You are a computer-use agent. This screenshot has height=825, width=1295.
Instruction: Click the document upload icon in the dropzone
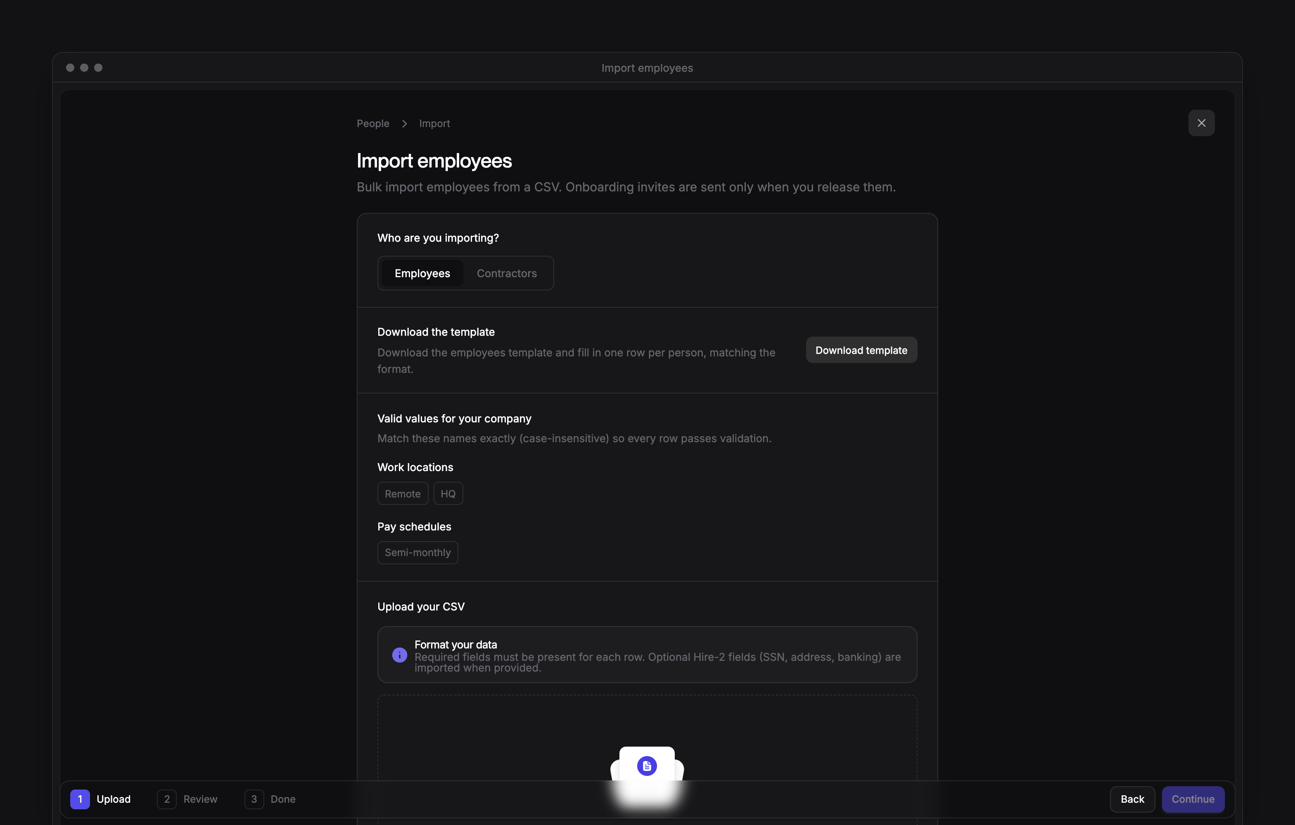646,766
